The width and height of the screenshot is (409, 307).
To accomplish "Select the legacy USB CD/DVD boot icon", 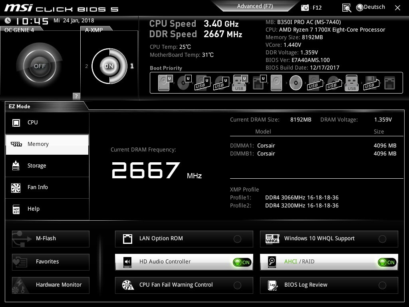I will (x=334, y=83).
